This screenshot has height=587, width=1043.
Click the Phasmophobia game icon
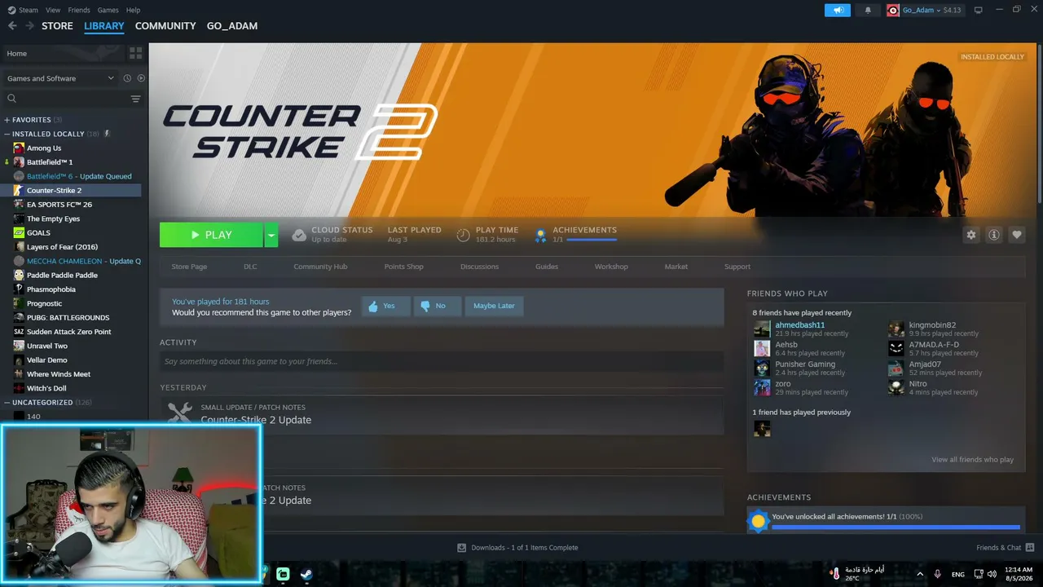[x=19, y=289]
